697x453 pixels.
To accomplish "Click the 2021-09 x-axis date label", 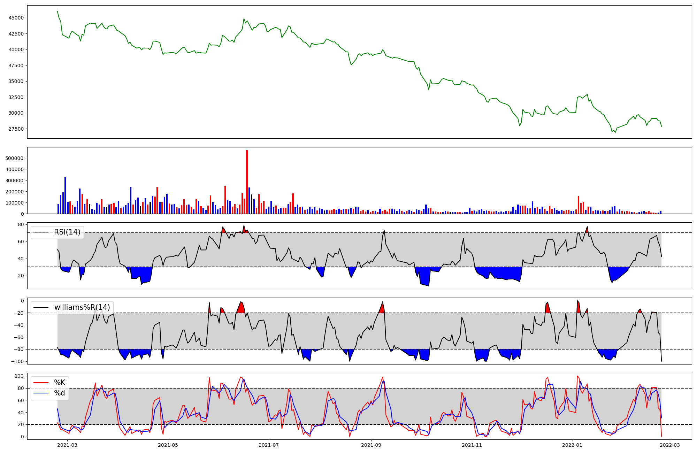I will (371, 445).
